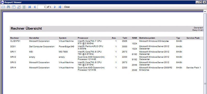Screen dimensions: 207x94
Task: Click the Intel Pentium D processor cell
Action: [90, 48]
